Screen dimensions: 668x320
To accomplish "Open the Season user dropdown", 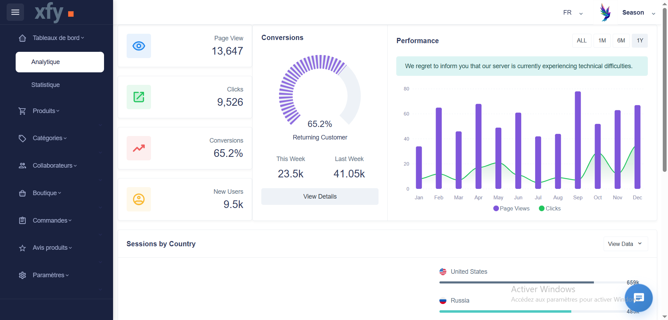I will 639,13.
